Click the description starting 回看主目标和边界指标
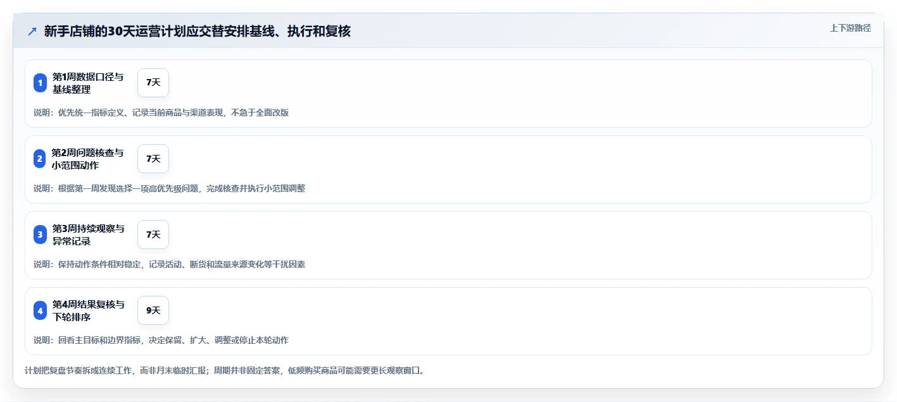Image resolution: width=897 pixels, height=402 pixels. coord(161,340)
